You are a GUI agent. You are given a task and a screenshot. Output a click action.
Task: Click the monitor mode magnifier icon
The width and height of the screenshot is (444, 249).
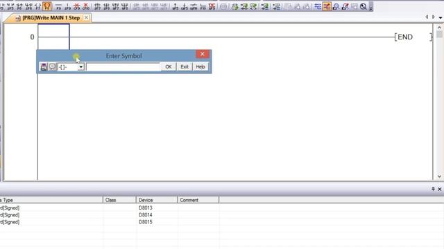point(336,6)
